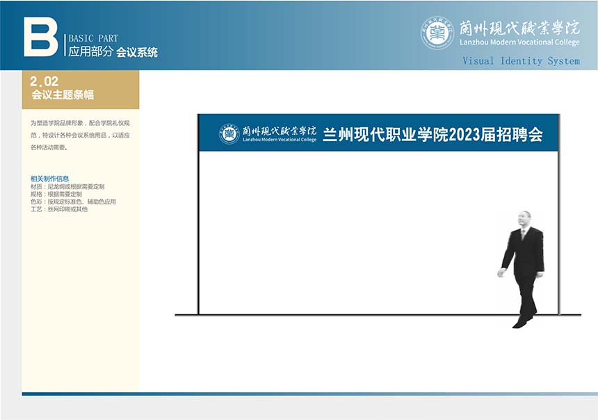Select the 工艺 screen printing line
Image resolution: width=598 pixels, height=420 pixels.
tap(59, 209)
